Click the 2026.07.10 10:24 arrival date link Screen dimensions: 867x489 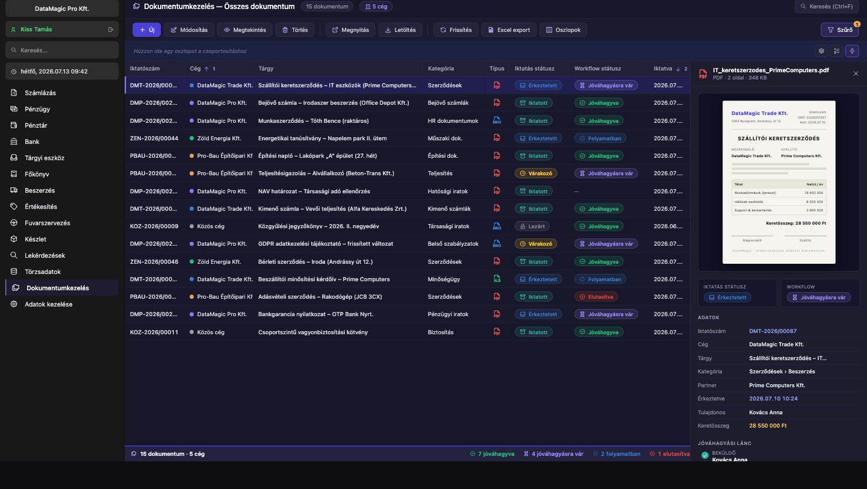pos(774,399)
